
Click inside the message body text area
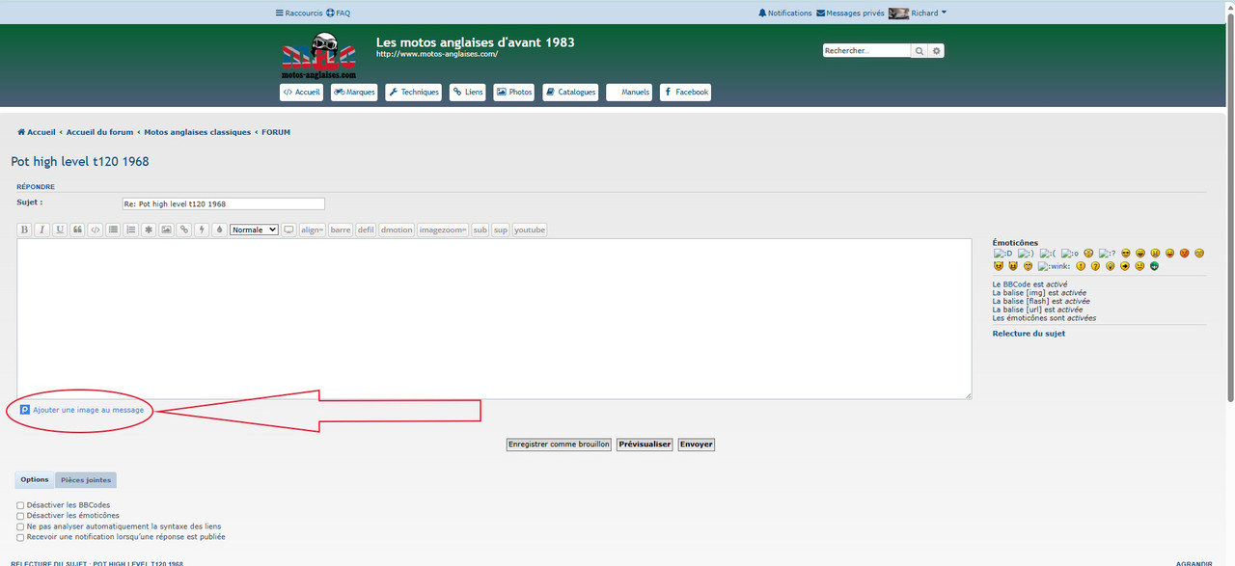click(494, 319)
